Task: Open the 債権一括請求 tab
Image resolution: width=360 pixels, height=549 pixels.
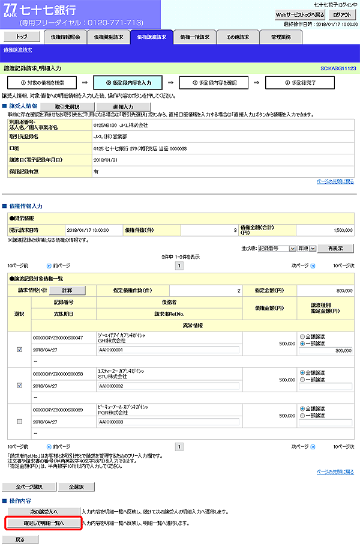Action: click(194, 37)
